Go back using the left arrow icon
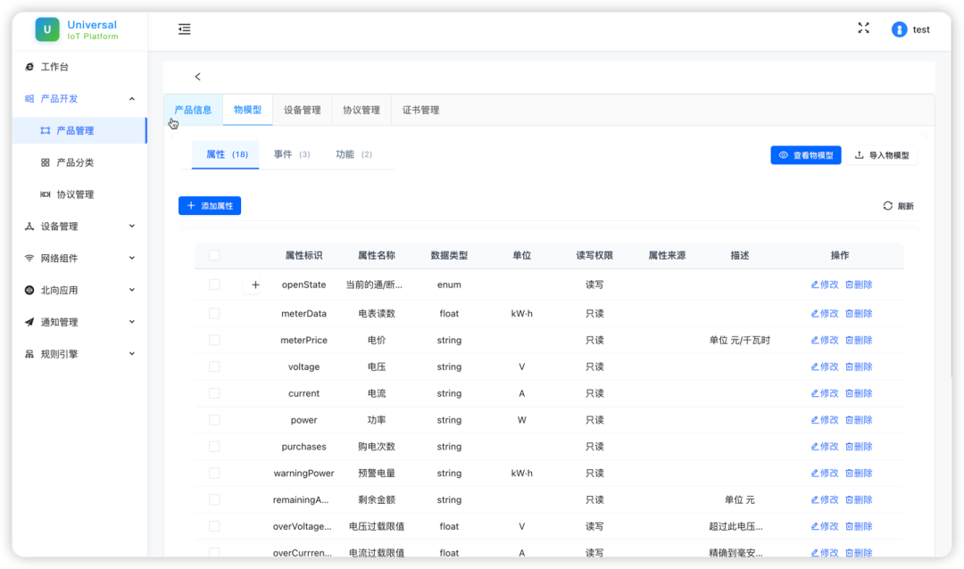 pos(198,77)
